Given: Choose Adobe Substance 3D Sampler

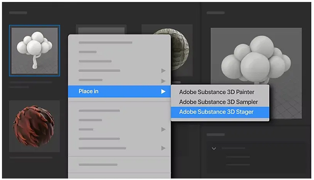Looking at the screenshot, I should (x=218, y=102).
